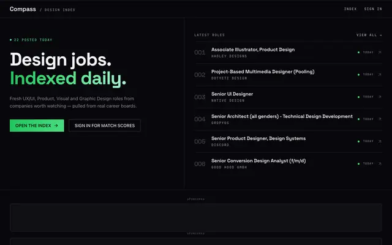Click arrow icon on Senior Conversion Design Analyst row

tap(380, 164)
